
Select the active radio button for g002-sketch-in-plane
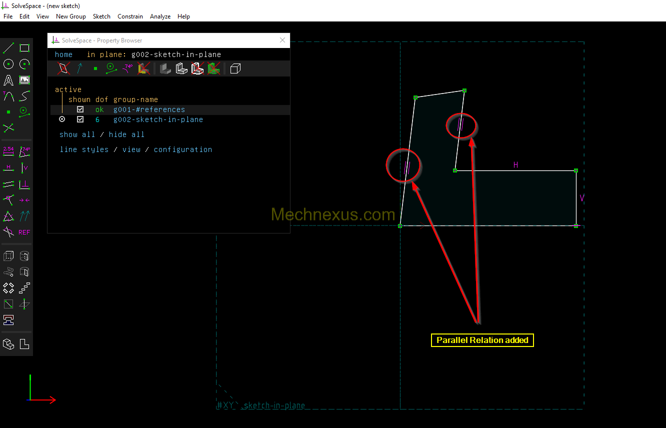pyautogui.click(x=62, y=119)
